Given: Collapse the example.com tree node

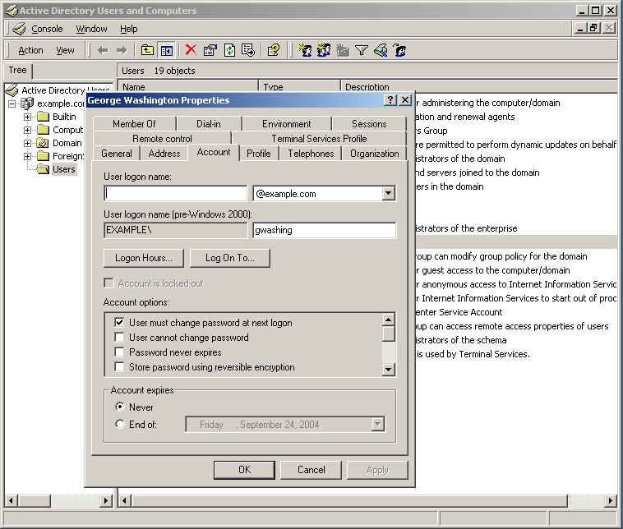Looking at the screenshot, I should pos(12,103).
